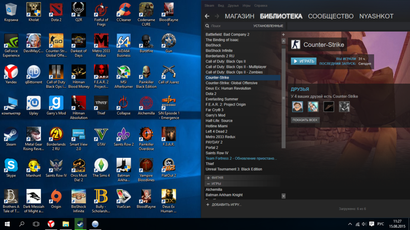
Task: Open the УСТАНОВЛЕННЫЕ library filter dropdown
Action: [x=268, y=26]
